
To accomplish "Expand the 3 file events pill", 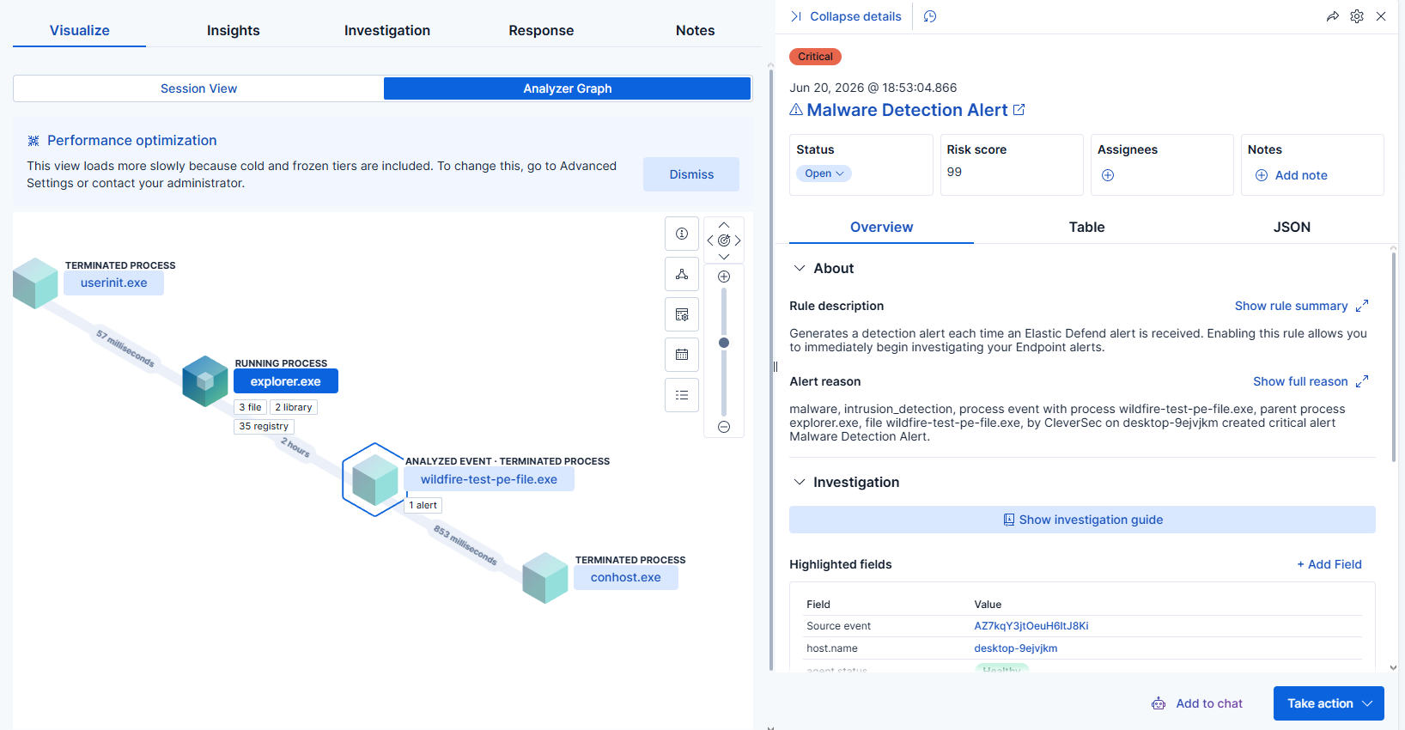I will pyautogui.click(x=251, y=407).
